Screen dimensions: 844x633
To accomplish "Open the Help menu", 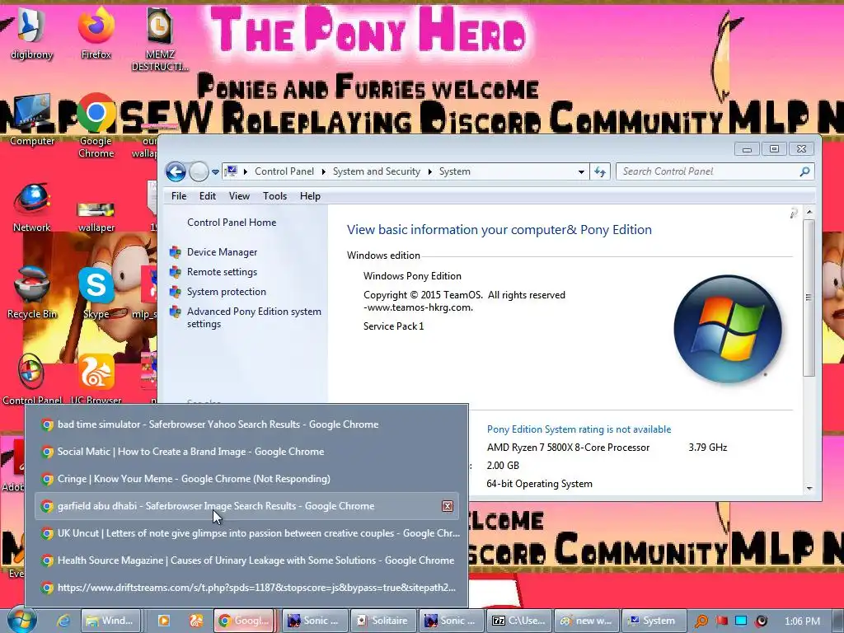I will (310, 196).
